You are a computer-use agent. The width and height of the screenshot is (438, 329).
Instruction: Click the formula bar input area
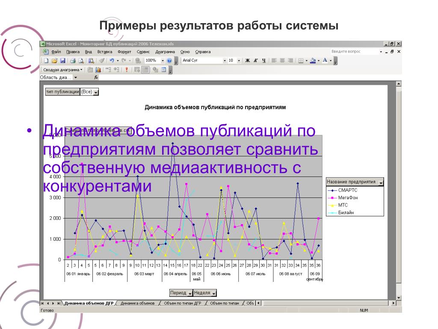click(x=250, y=78)
